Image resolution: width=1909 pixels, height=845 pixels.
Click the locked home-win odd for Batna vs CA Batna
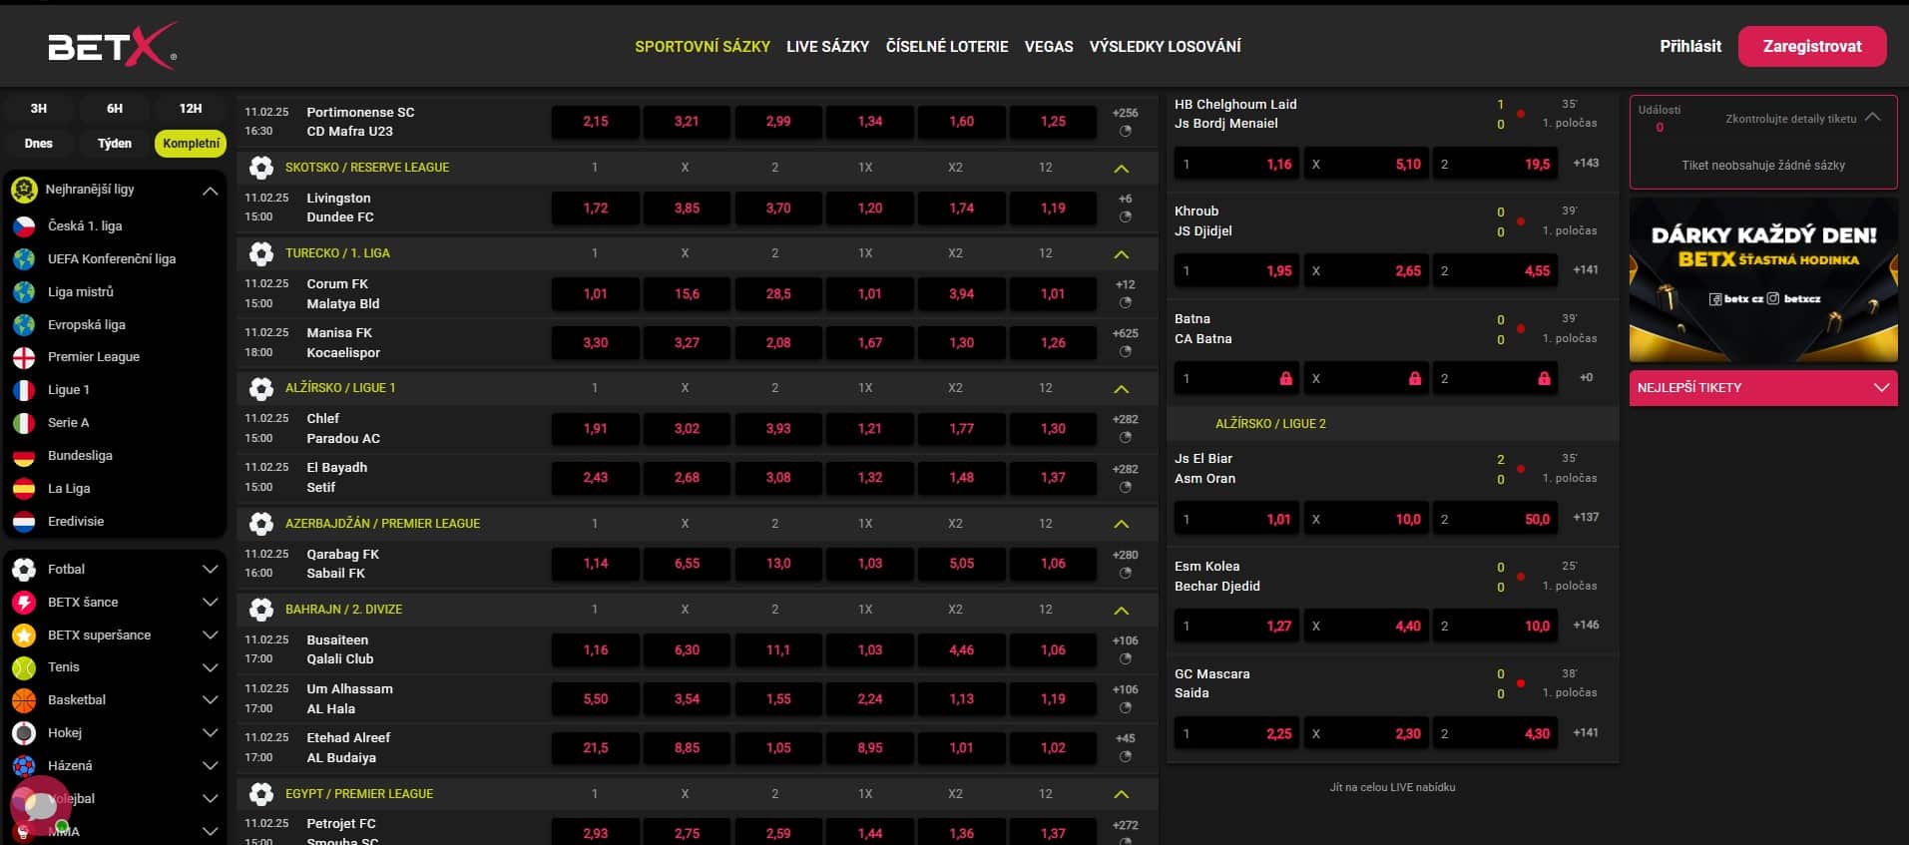click(1236, 379)
